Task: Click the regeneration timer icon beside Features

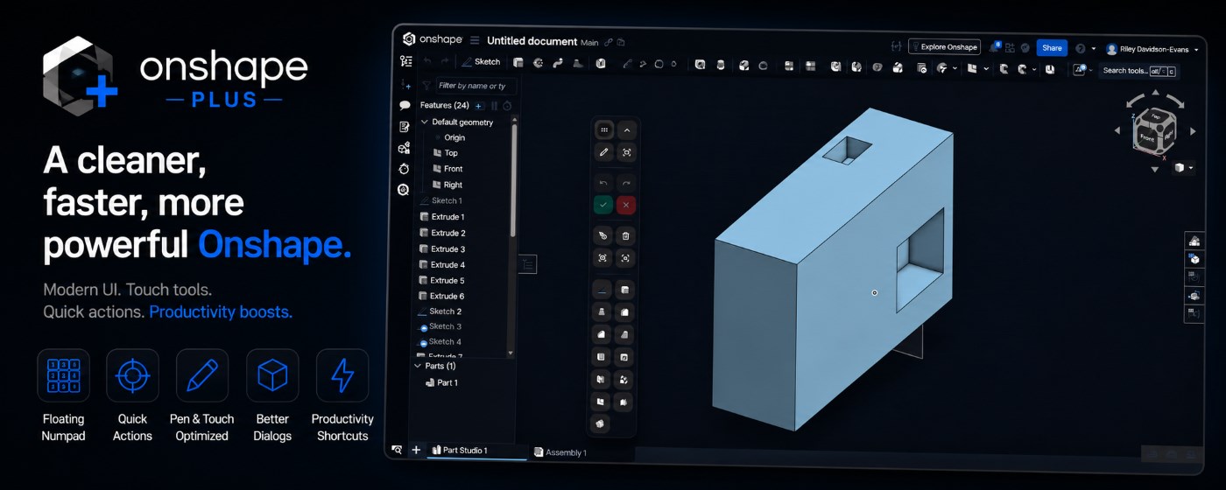Action: point(507,106)
